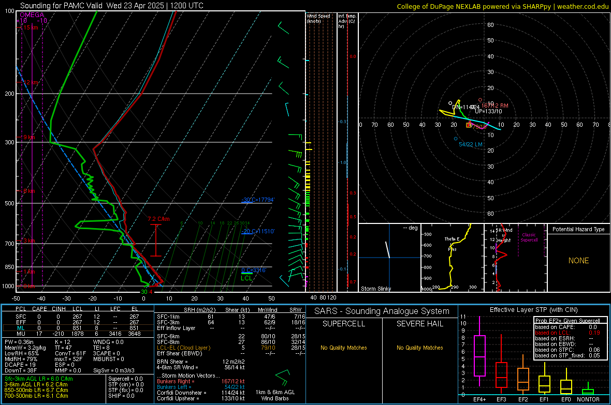Click the 'Supercell = 0.0' value

pyautogui.click(x=125, y=379)
